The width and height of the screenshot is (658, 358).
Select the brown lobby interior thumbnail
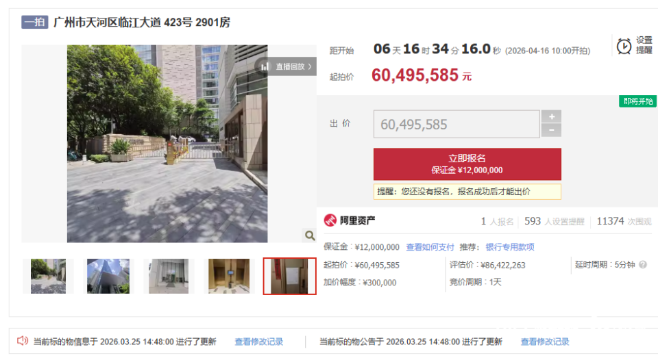pos(229,276)
